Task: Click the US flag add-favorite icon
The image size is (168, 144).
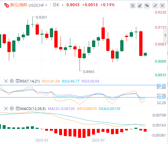Action: 6,5
